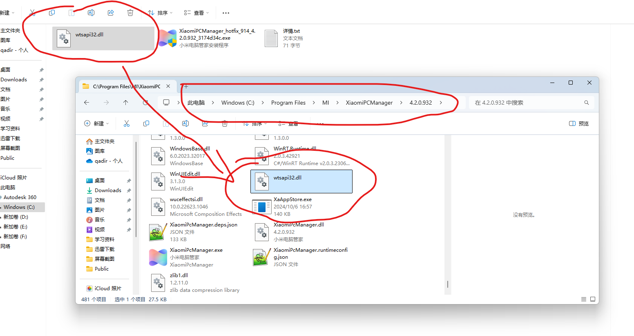Open 图库 in the 4.2.0.932 window sidebar
This screenshot has height=336, width=634.
(100, 151)
